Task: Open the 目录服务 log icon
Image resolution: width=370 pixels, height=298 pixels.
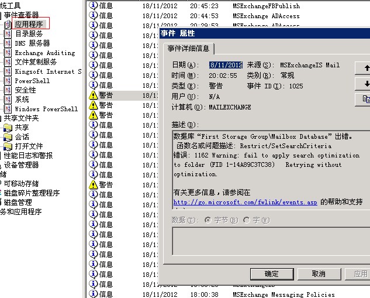Action: pos(8,34)
